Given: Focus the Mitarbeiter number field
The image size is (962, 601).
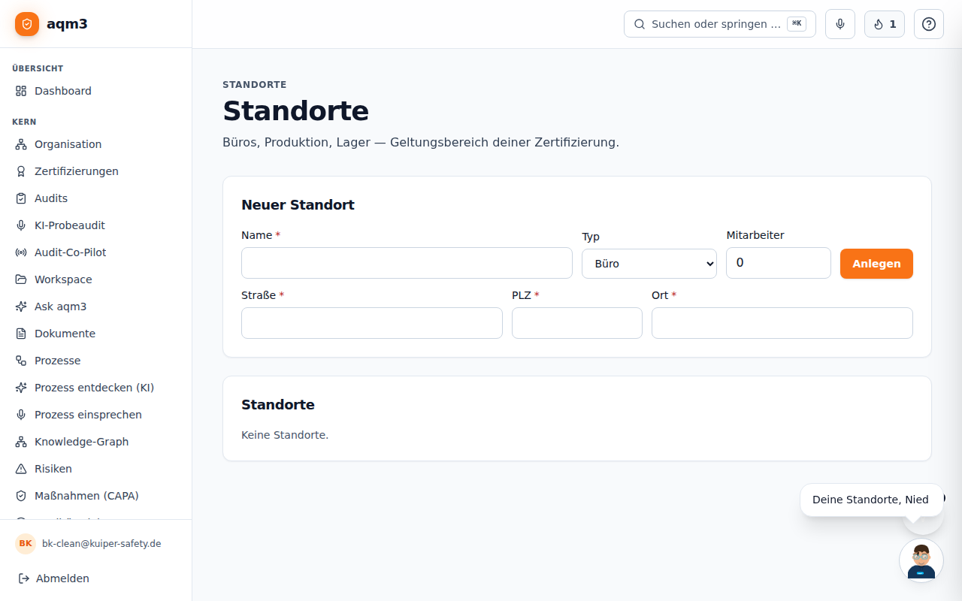Looking at the screenshot, I should 779,263.
